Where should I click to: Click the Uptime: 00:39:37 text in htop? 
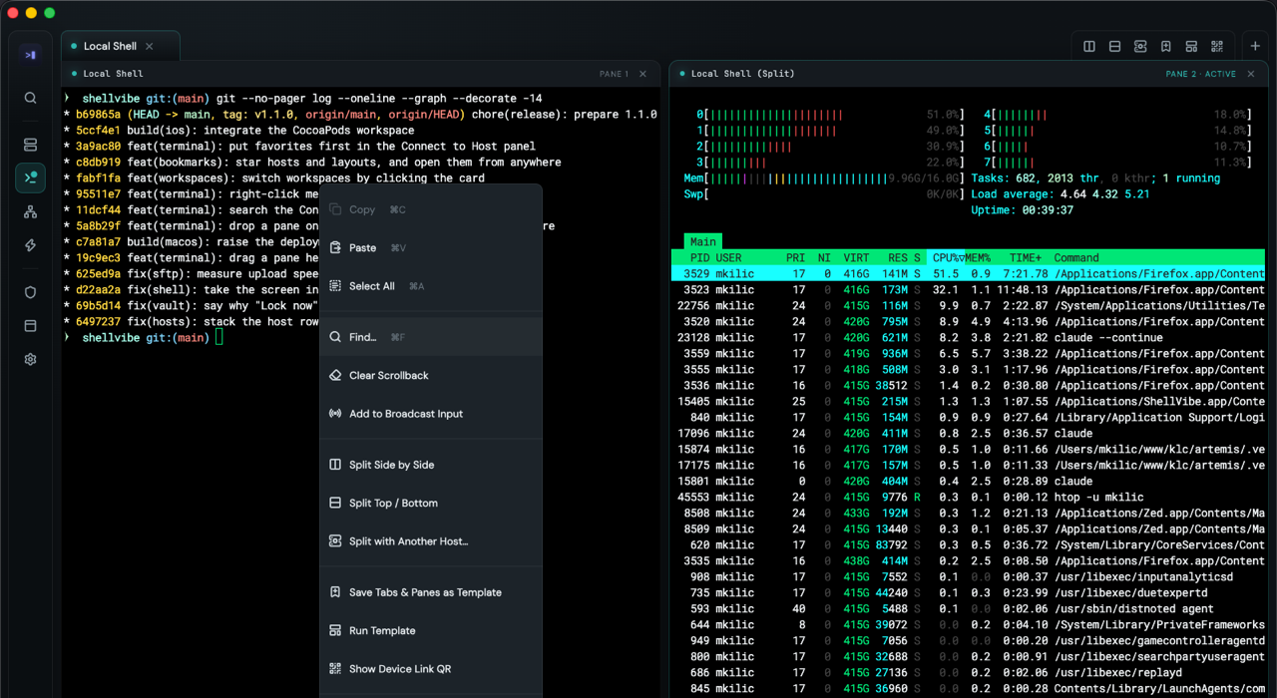pyautogui.click(x=1023, y=210)
